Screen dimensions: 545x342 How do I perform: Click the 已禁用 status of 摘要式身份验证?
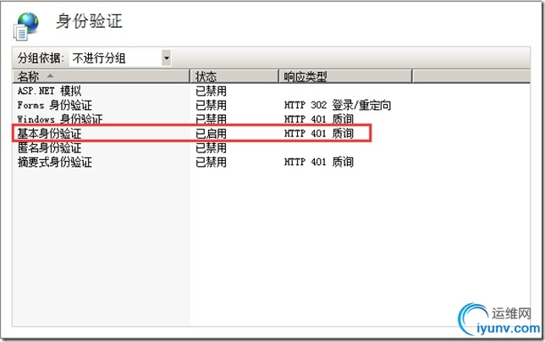pos(211,162)
